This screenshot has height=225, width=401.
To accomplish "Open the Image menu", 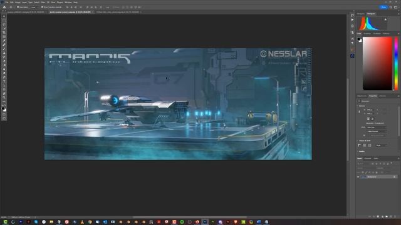I will click(18, 2).
